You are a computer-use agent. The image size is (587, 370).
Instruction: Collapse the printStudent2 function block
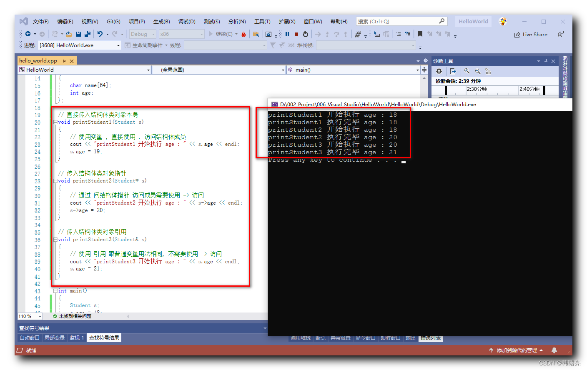coord(55,181)
